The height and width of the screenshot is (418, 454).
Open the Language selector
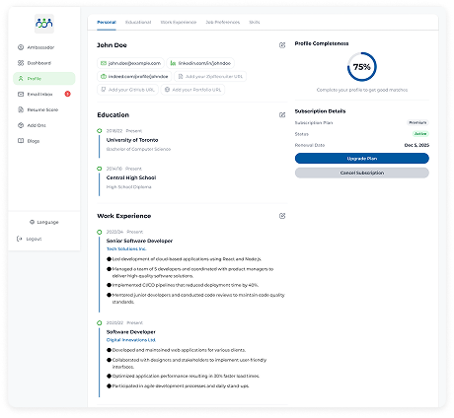click(x=44, y=222)
